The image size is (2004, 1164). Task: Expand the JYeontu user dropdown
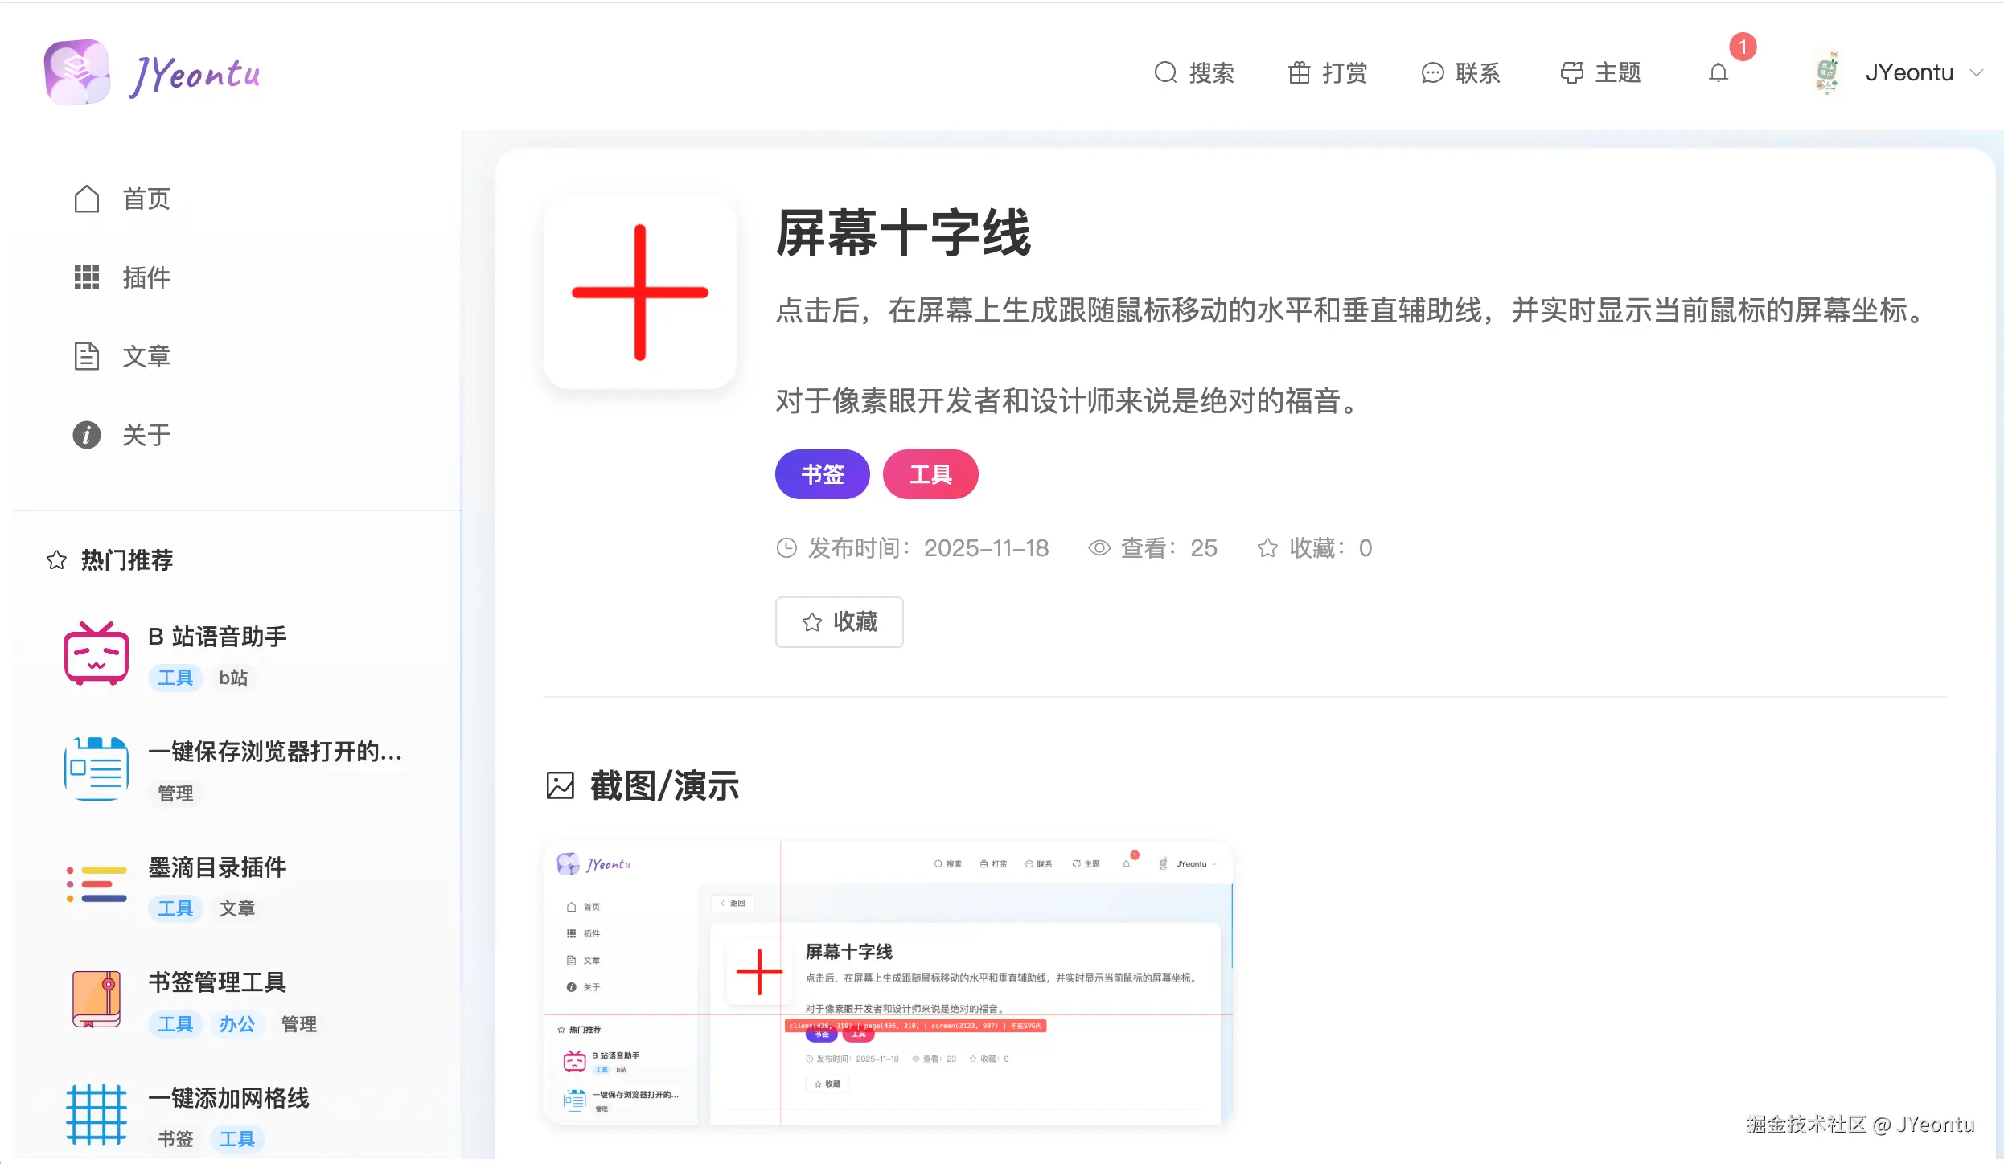tap(1977, 73)
